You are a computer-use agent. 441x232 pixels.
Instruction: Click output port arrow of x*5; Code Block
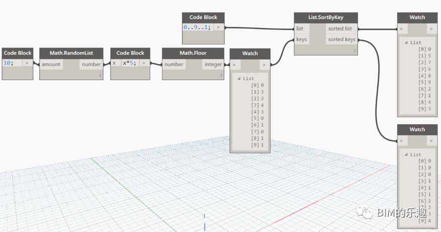[x=144, y=63]
